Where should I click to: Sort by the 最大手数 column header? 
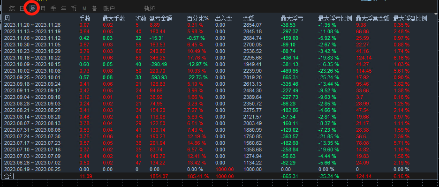pos(114,19)
